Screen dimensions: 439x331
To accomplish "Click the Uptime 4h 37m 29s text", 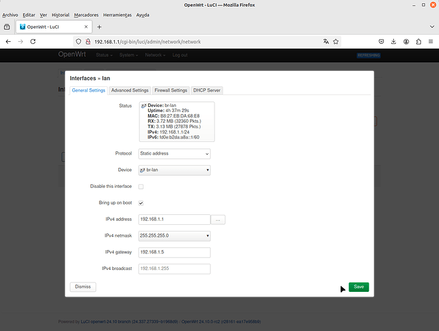I will tap(168, 111).
